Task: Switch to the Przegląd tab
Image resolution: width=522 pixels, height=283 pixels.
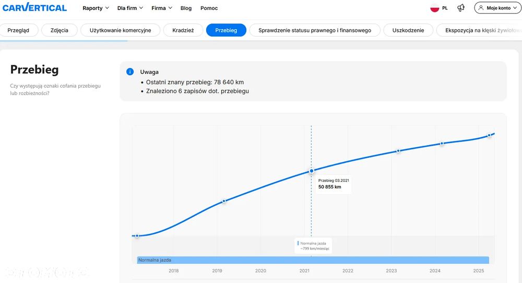Action: click(x=18, y=30)
